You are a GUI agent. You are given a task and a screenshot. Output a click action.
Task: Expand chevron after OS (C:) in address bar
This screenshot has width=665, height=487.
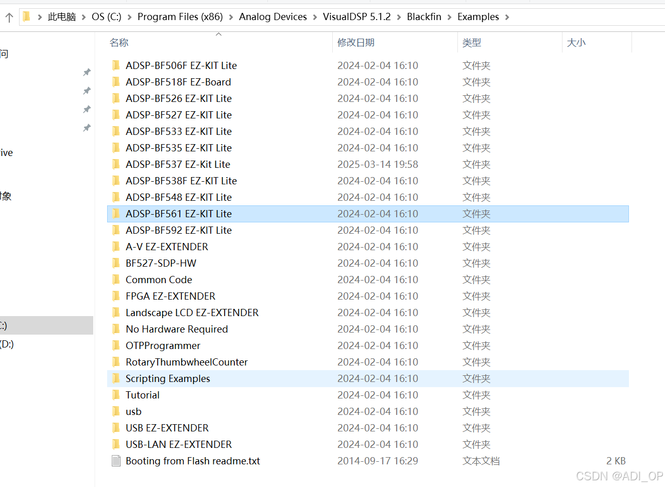(129, 17)
